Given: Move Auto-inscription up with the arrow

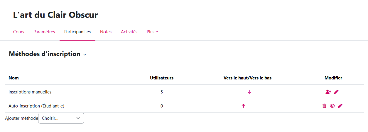Looking at the screenshot, I should (x=243, y=106).
